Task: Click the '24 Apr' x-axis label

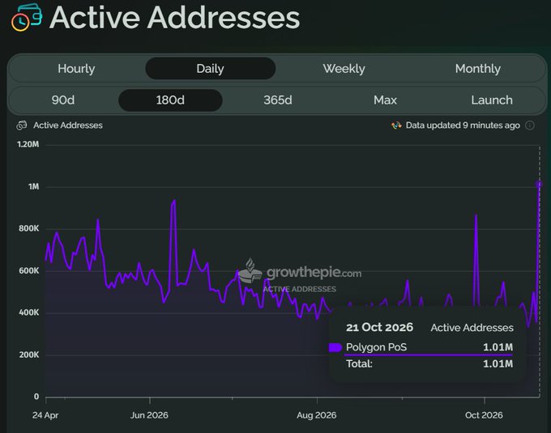Action: (x=45, y=415)
